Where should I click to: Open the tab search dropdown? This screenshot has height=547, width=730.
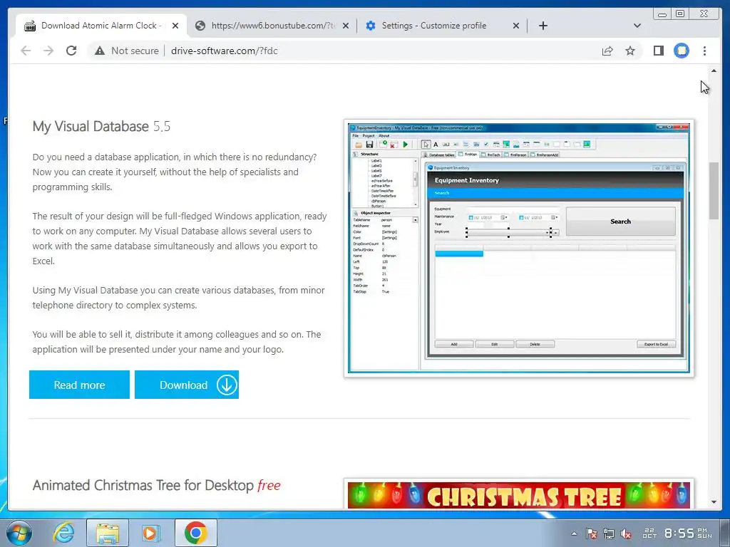tap(637, 26)
